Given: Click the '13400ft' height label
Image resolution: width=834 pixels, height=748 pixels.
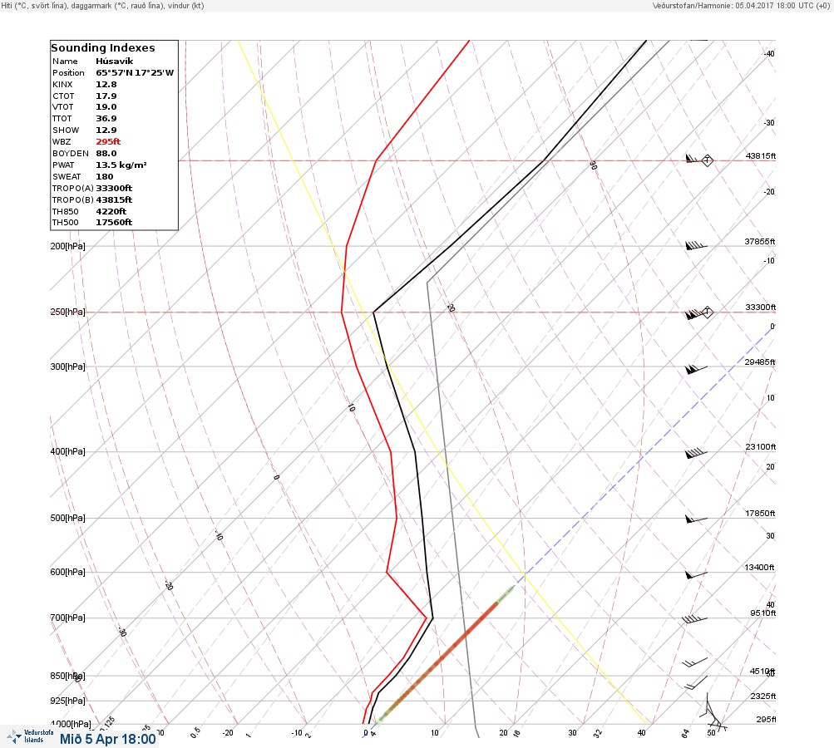Looking at the screenshot, I should pyautogui.click(x=759, y=568).
